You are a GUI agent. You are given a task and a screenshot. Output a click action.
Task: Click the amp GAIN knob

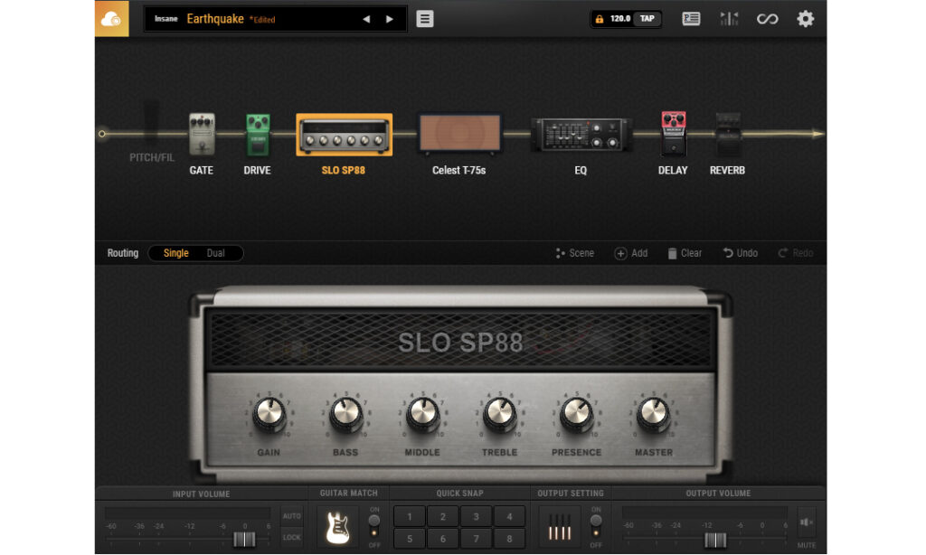coord(269,415)
